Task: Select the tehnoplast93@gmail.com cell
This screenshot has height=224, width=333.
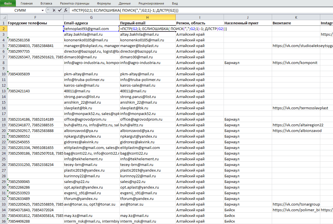Action: pos(91,29)
